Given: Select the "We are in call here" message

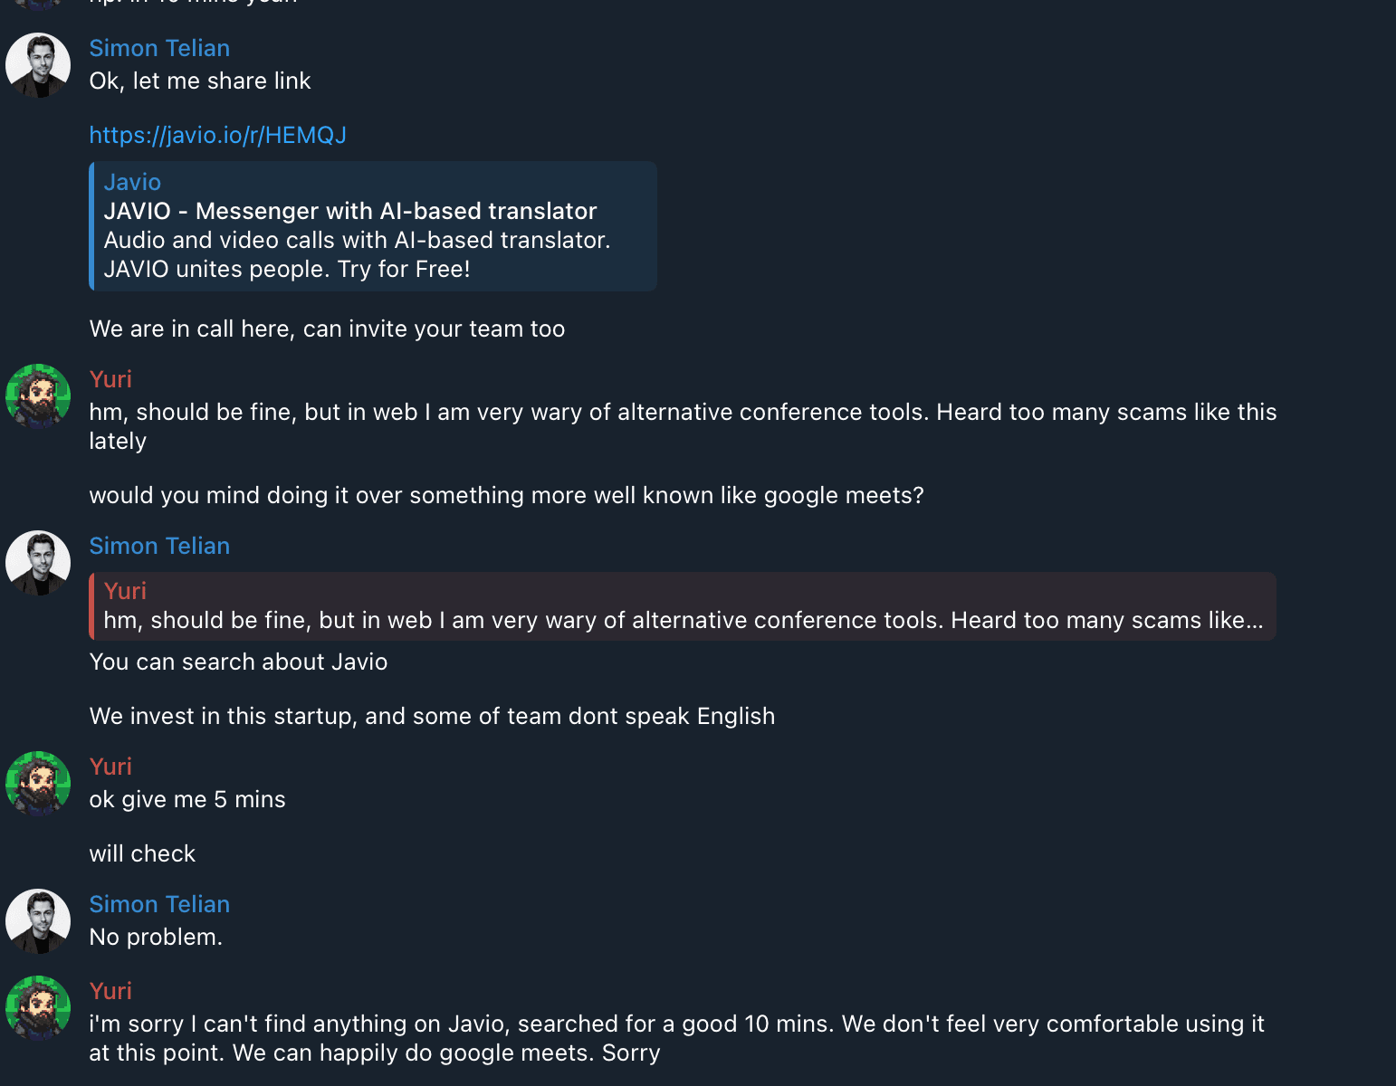Looking at the screenshot, I should [x=327, y=329].
